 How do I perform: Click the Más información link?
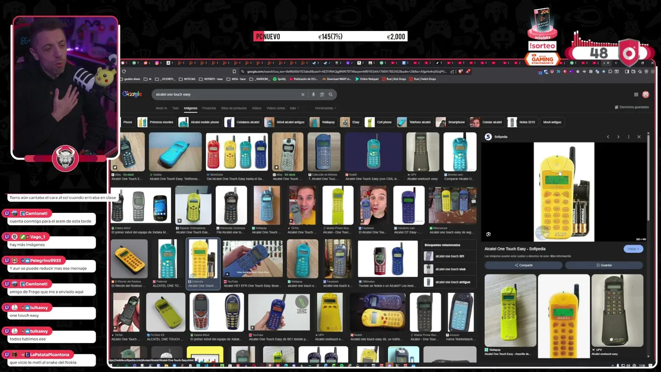tap(560, 256)
